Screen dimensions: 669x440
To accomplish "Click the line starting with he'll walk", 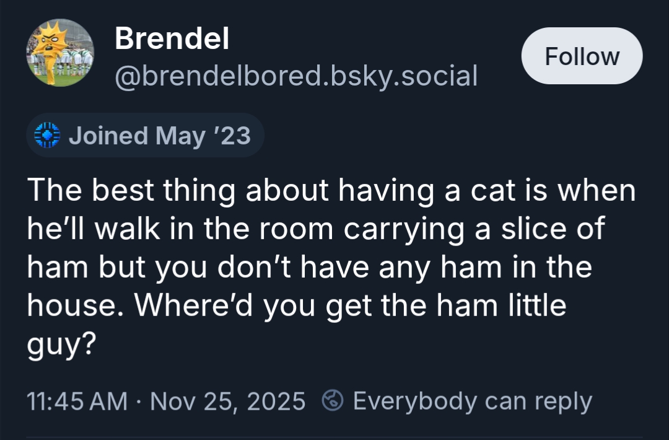I will pyautogui.click(x=315, y=229).
